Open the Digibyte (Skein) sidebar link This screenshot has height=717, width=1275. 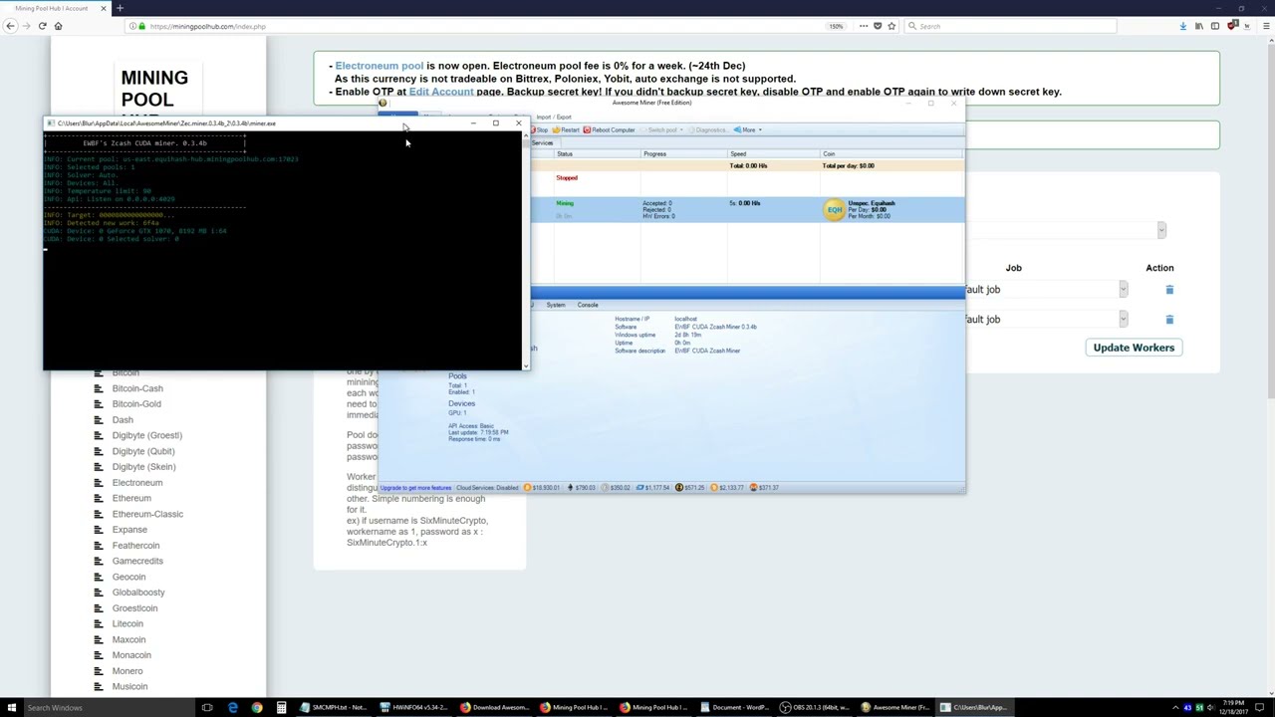pos(144,467)
